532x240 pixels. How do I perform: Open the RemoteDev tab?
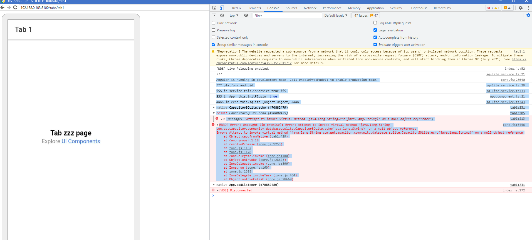pos(442,8)
